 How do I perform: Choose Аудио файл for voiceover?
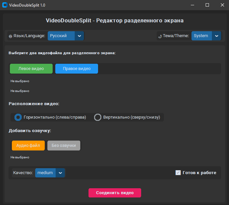(x=28, y=146)
